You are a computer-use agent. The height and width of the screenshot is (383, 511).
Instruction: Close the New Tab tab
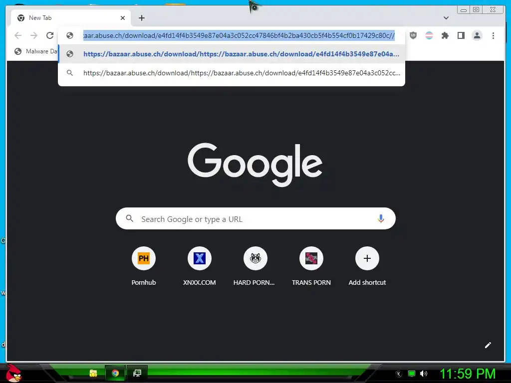click(x=123, y=18)
